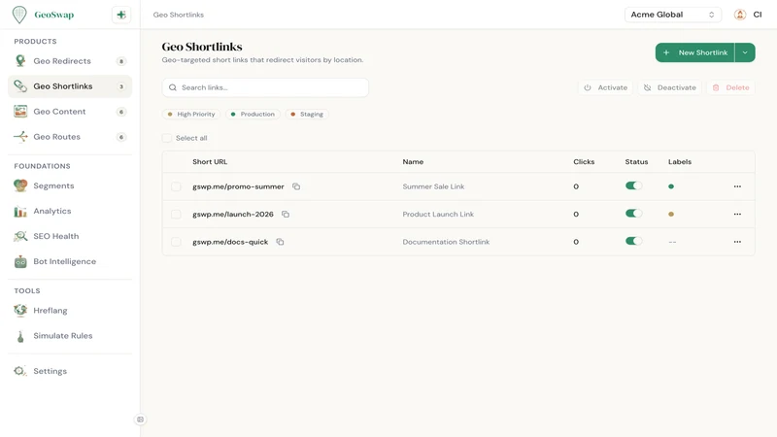Click the Analytics bar chart icon
The width and height of the screenshot is (777, 437).
tap(20, 212)
